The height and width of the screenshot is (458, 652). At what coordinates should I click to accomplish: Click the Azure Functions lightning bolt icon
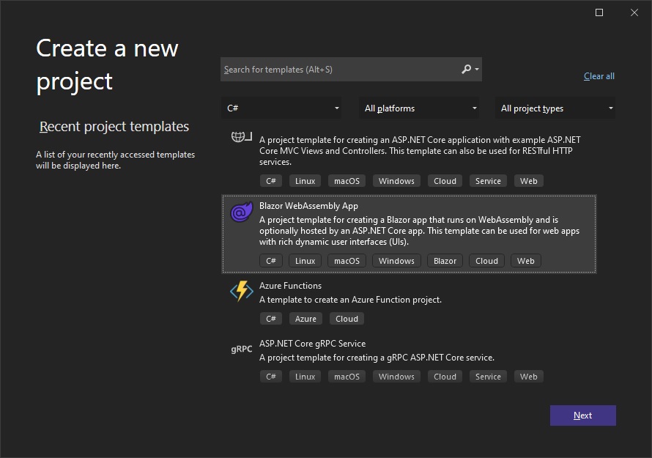click(x=241, y=291)
